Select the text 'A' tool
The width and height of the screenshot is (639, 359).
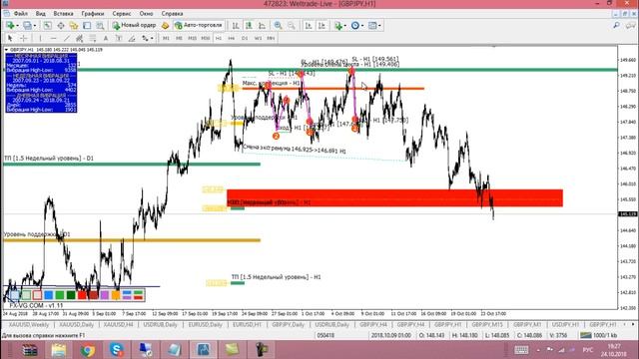click(106, 38)
